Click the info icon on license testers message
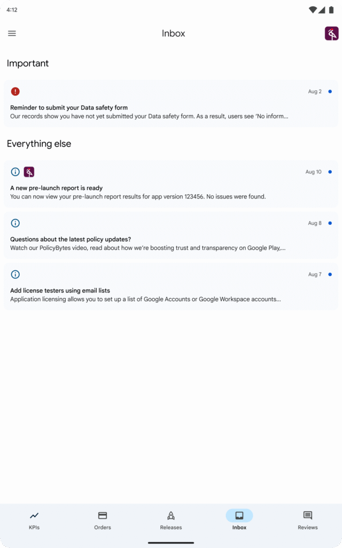Viewport: 342px width, 548px height. 15,274
